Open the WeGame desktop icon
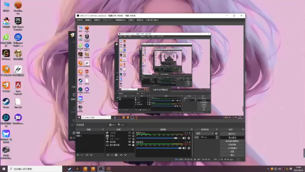The height and width of the screenshot is (172, 305). coord(6,55)
